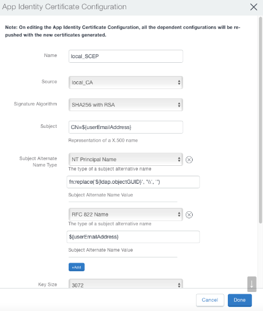263x311 pixels.
Task: Remove the NT Principal Name alternate name entry
Action: tap(189, 160)
